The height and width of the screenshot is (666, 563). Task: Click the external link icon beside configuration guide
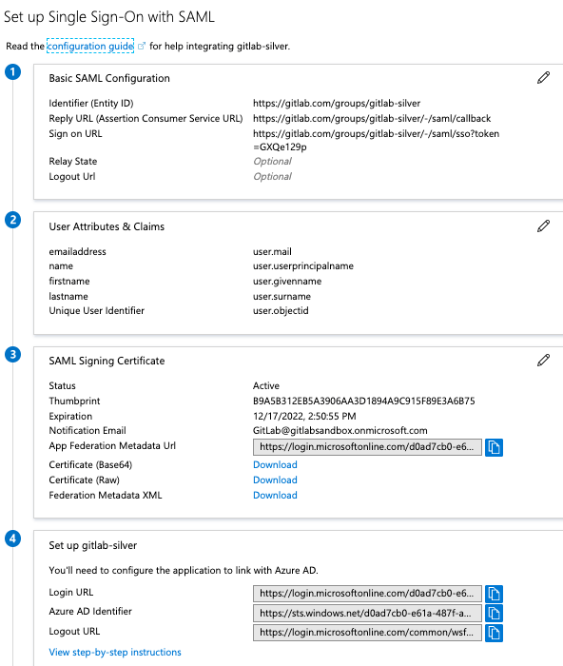pos(142,46)
